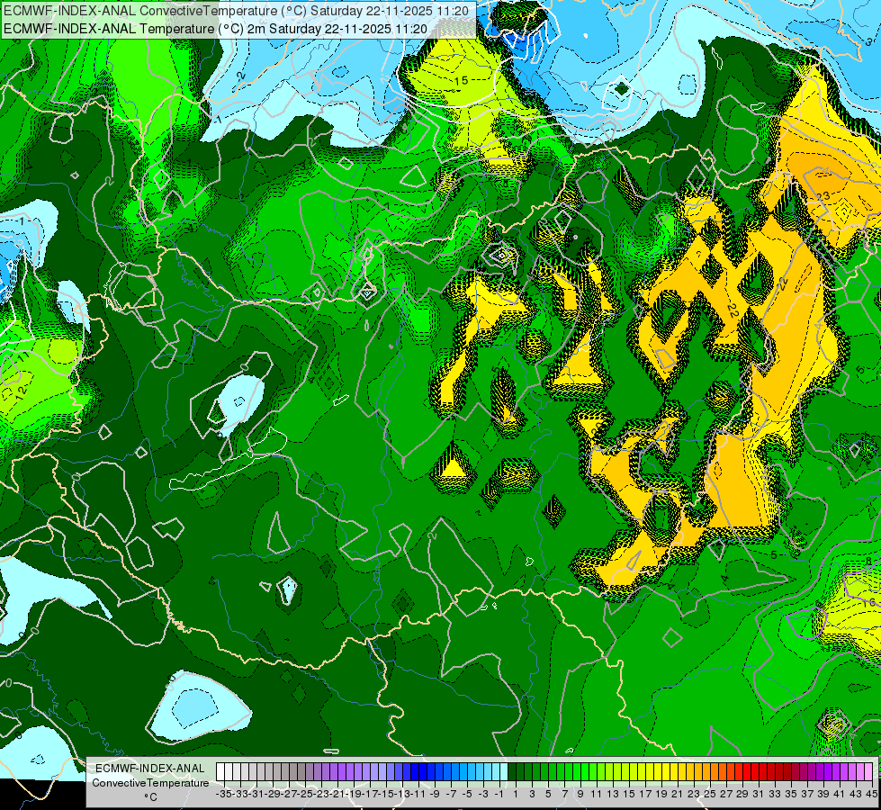
Task: Pick the white swatch above -35 in the legend
Action: click(x=220, y=772)
